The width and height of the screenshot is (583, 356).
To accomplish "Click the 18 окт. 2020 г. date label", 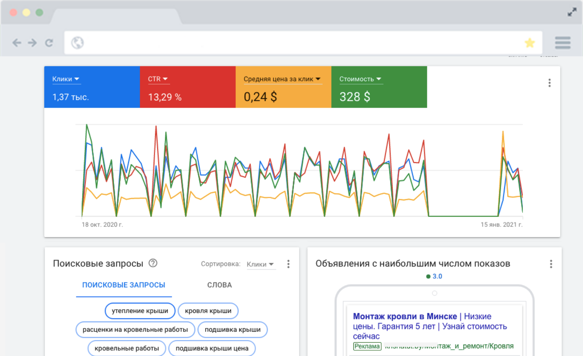I will (102, 225).
